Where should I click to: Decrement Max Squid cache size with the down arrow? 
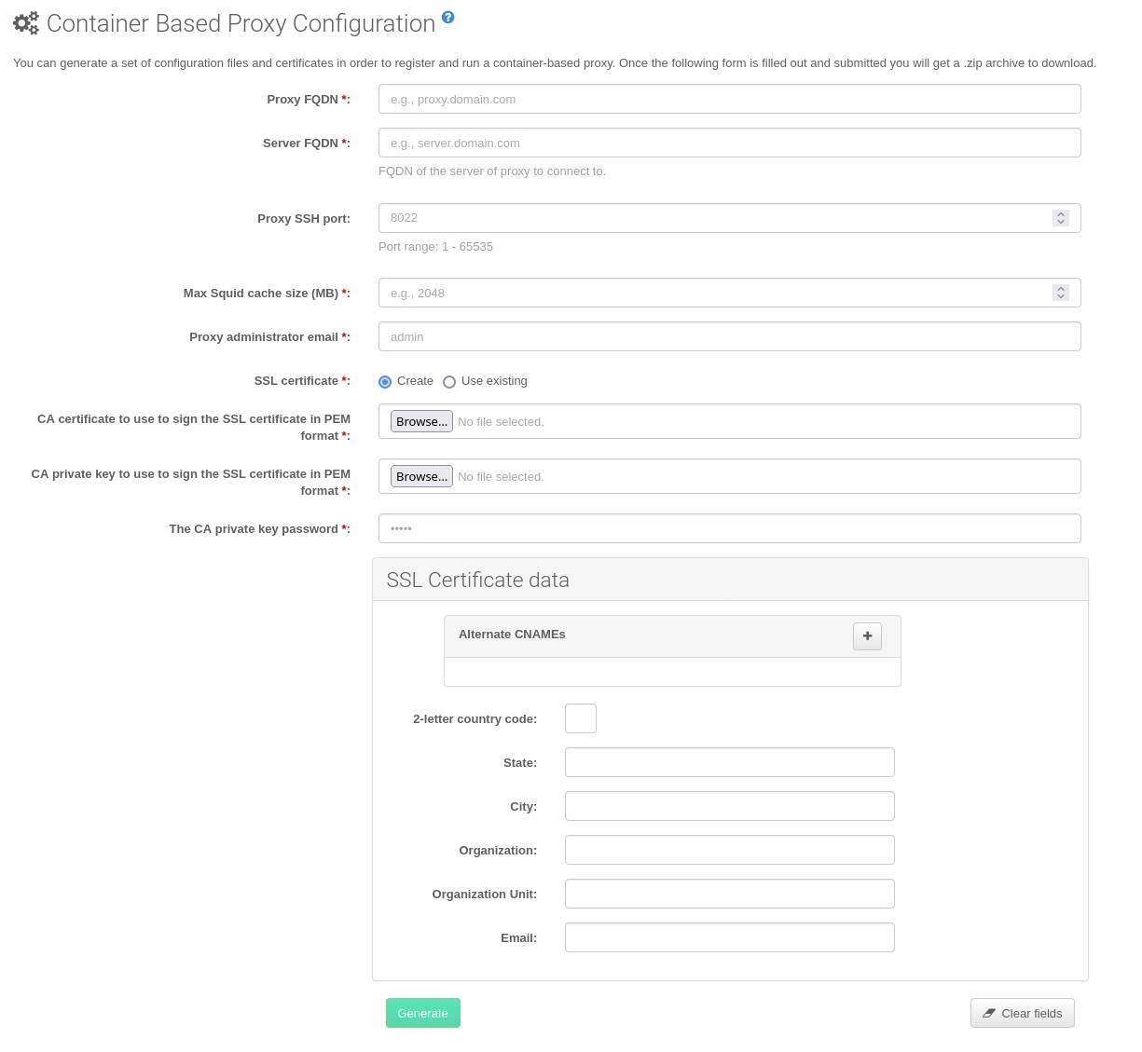coord(1060,296)
